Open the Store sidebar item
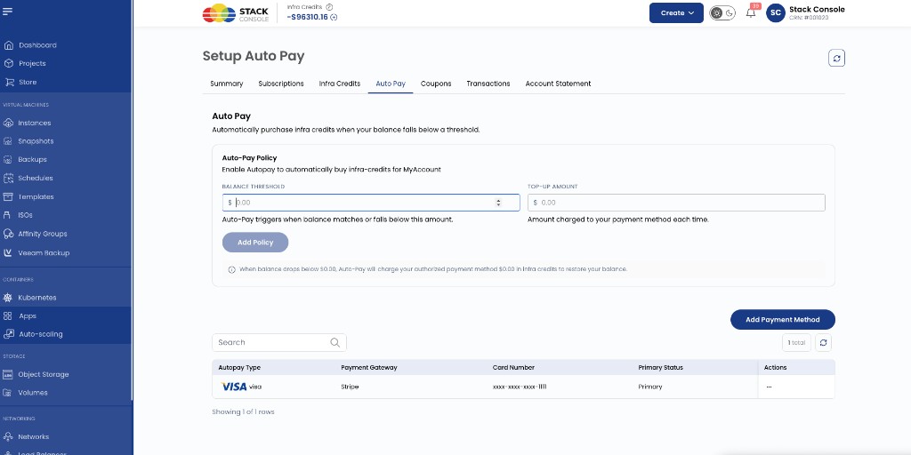The width and height of the screenshot is (911, 455). pyautogui.click(x=28, y=82)
